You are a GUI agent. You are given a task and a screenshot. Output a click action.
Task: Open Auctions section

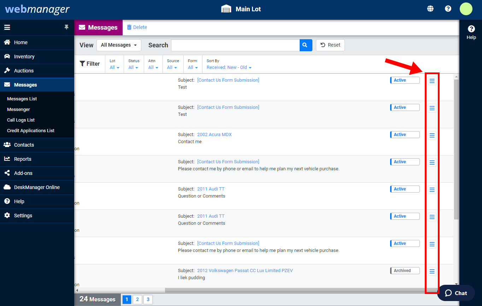37,71
